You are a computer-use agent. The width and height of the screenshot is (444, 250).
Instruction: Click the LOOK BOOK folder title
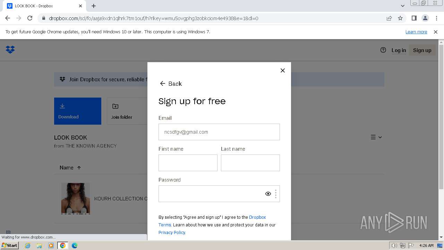[x=70, y=137]
